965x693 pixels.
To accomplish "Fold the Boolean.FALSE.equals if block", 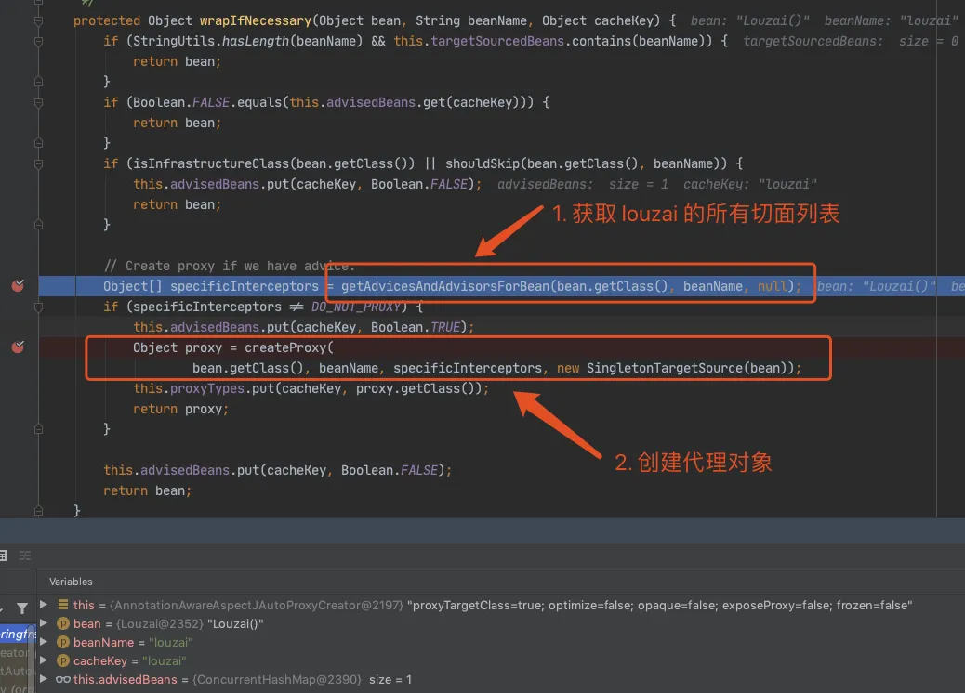I will [38, 103].
